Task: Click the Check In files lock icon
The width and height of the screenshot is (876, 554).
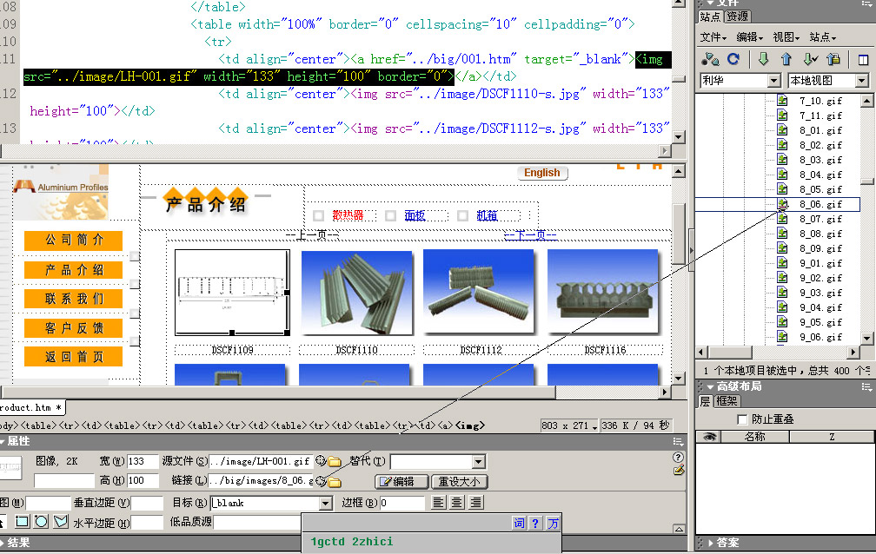Action: [x=833, y=59]
